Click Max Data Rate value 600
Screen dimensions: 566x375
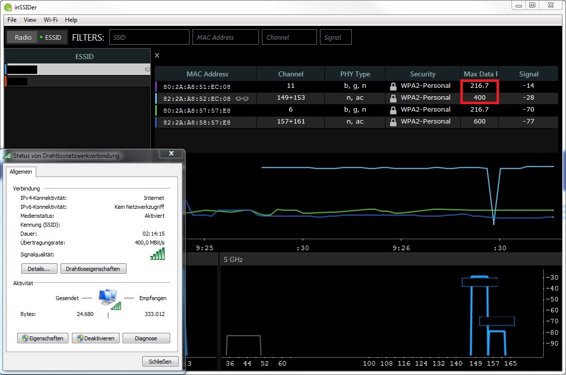[x=479, y=122]
